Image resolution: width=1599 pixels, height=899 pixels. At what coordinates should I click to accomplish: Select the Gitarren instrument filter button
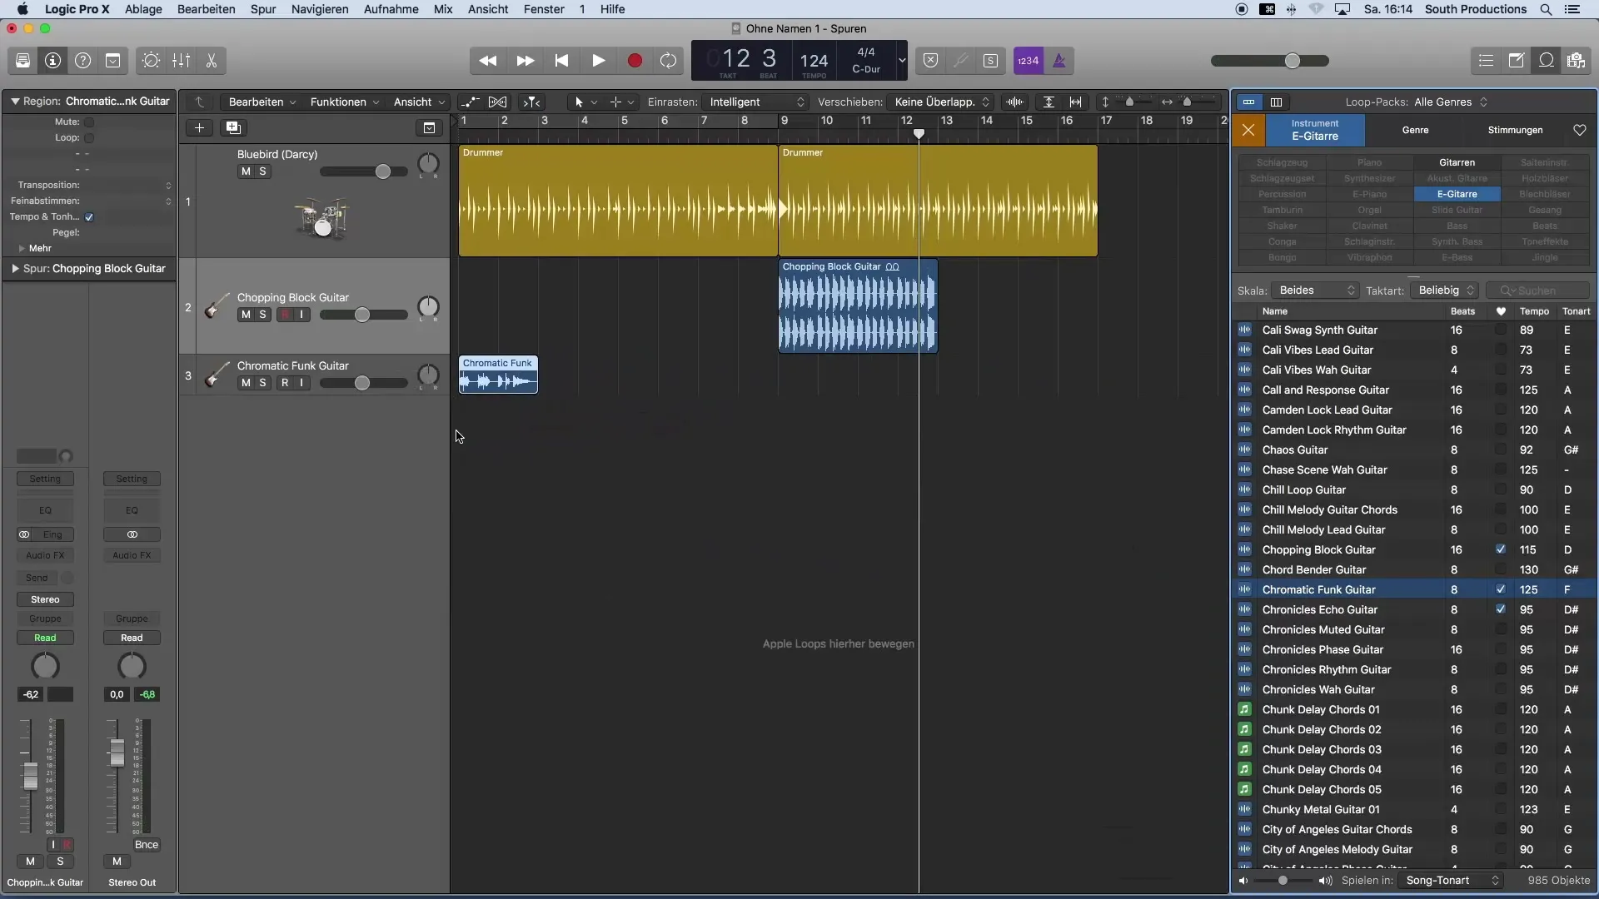tap(1457, 163)
